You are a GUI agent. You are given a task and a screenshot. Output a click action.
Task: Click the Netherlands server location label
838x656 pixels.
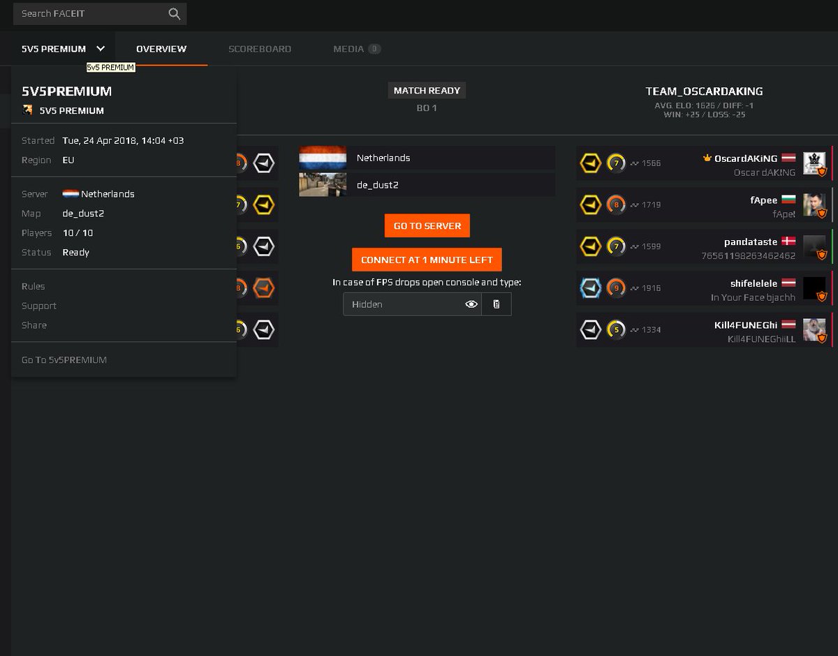[x=383, y=158]
